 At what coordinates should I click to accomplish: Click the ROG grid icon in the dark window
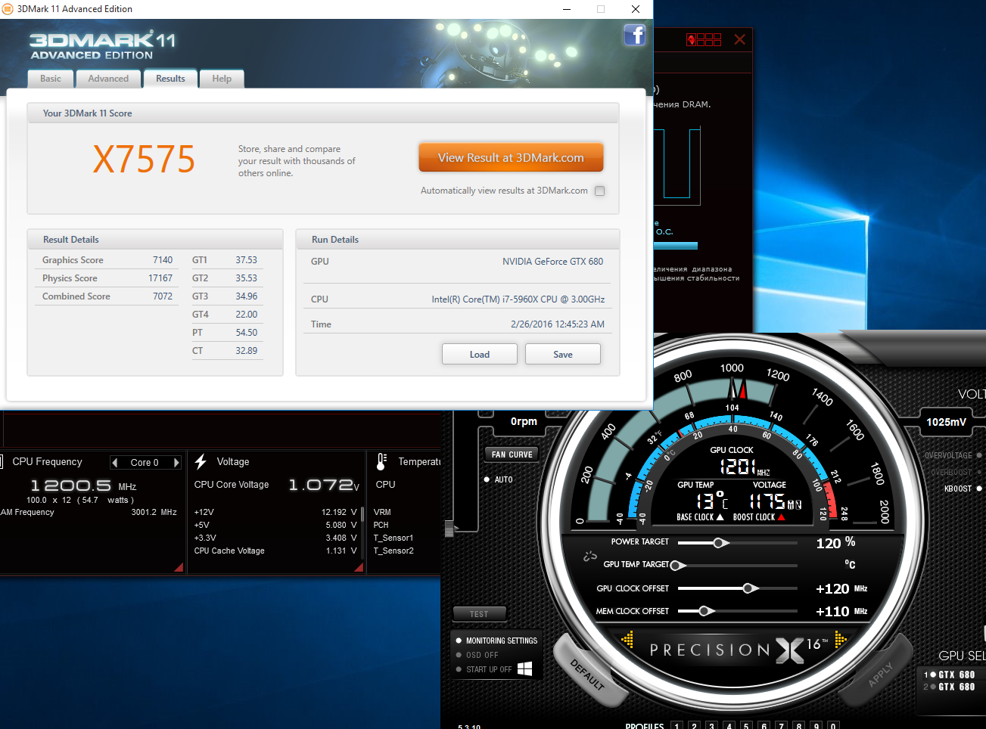[x=704, y=39]
